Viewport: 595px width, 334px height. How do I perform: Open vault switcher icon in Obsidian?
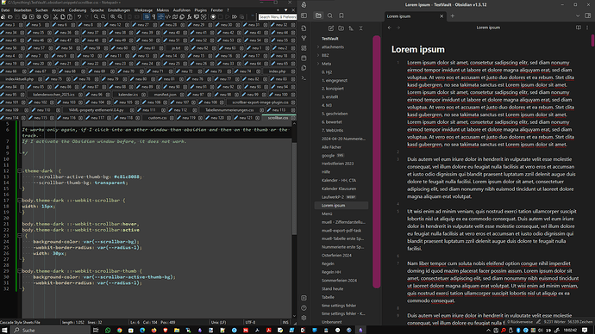tap(304, 298)
